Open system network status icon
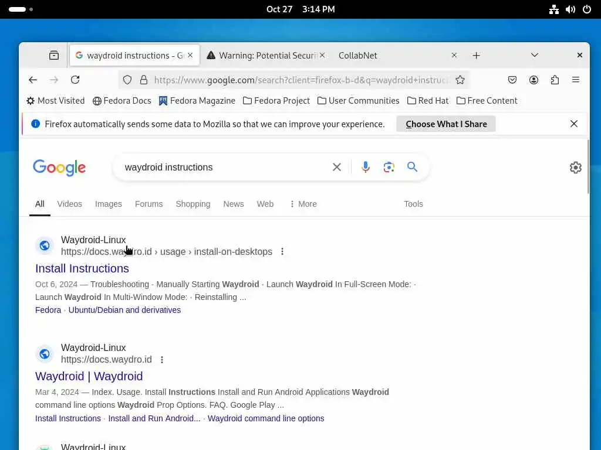Image resolution: width=601 pixels, height=450 pixels. (x=554, y=9)
